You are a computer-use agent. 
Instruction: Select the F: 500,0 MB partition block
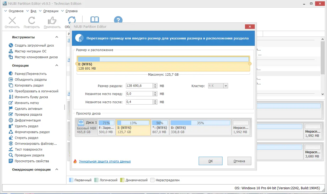[107, 128]
